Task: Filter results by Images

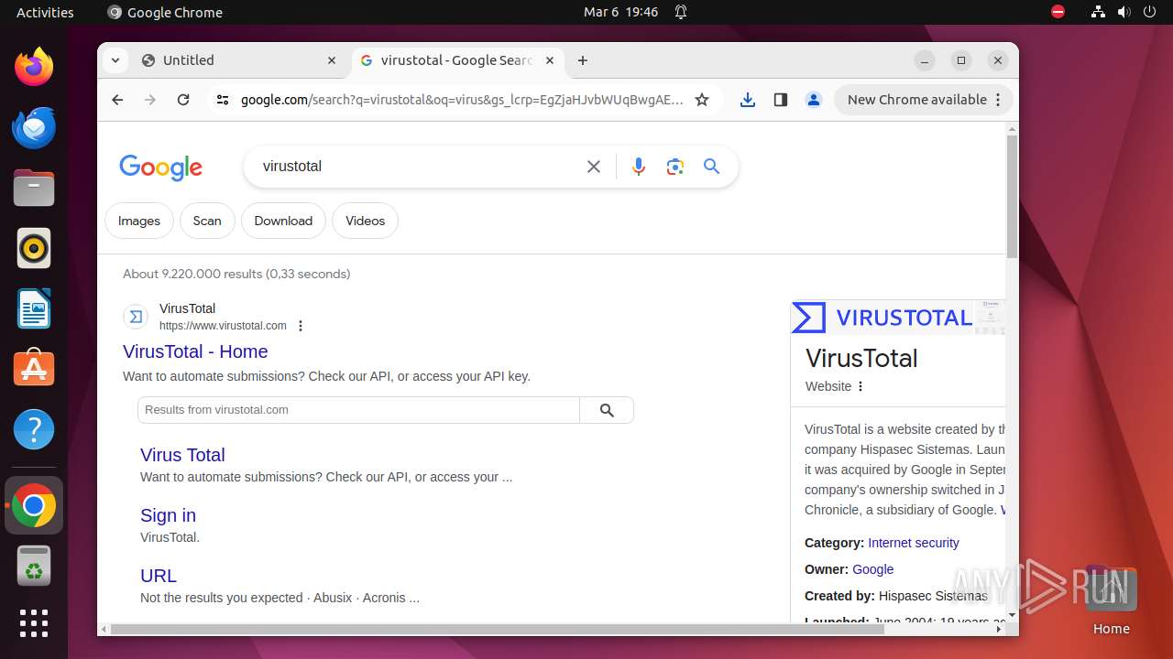Action: pyautogui.click(x=139, y=221)
